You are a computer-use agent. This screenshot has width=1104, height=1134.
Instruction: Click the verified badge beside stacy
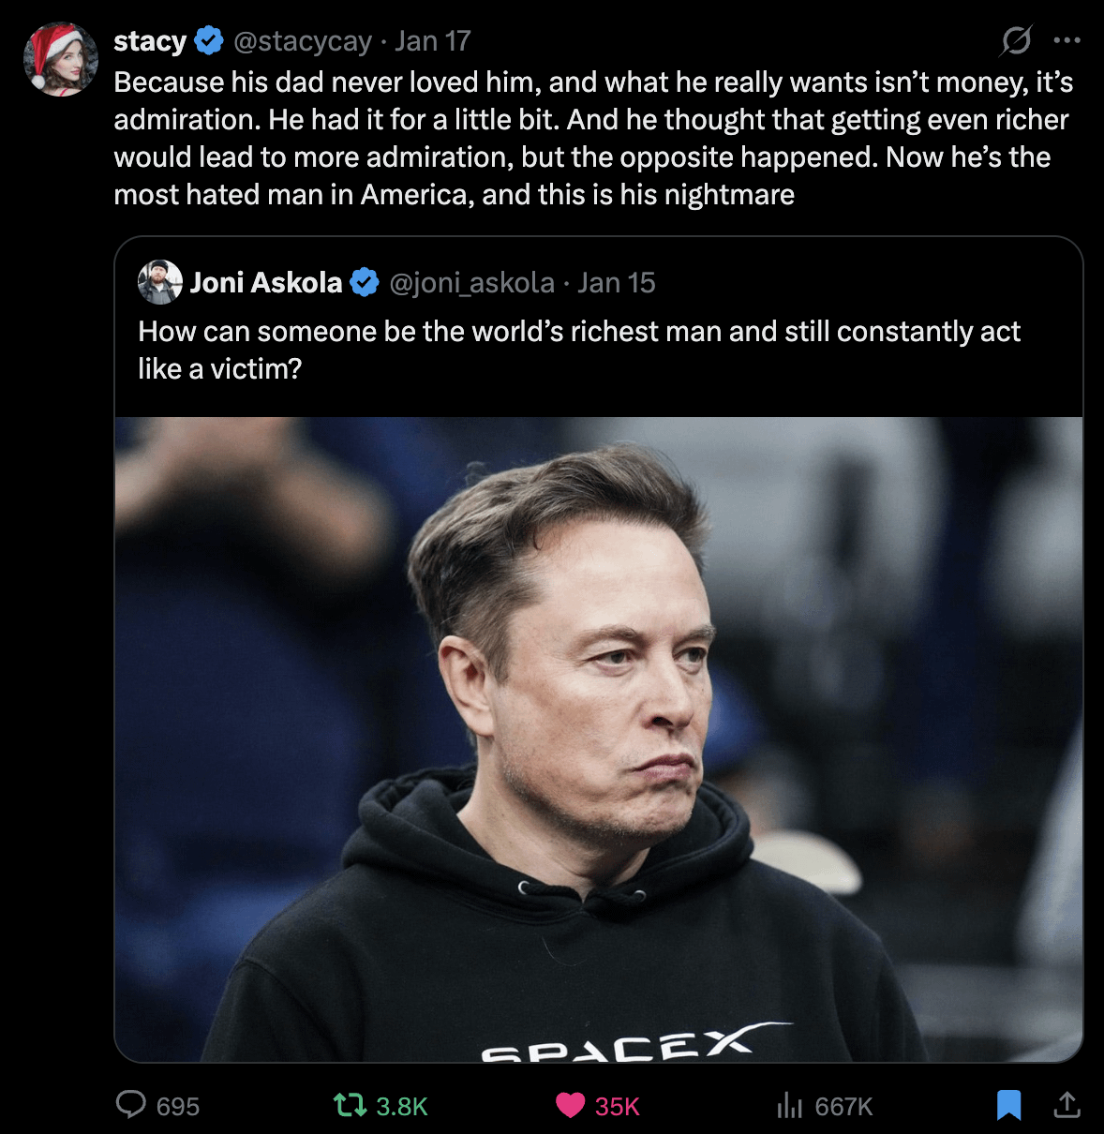pyautogui.click(x=208, y=41)
